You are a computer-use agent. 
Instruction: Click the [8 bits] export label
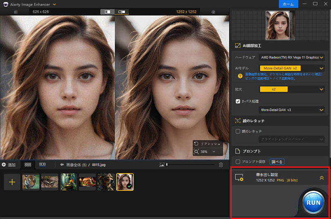292,180
